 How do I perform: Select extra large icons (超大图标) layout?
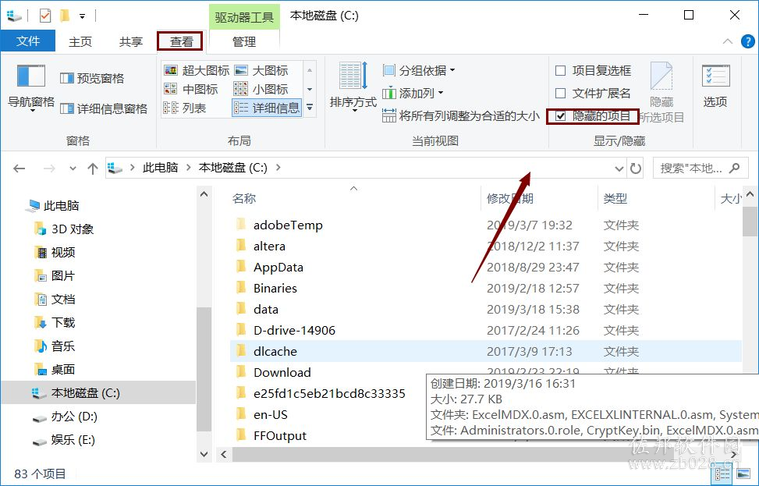tap(197, 70)
